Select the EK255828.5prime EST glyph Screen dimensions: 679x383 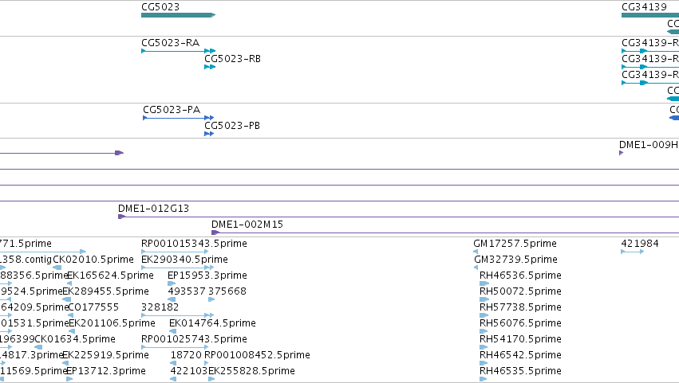[x=211, y=379]
